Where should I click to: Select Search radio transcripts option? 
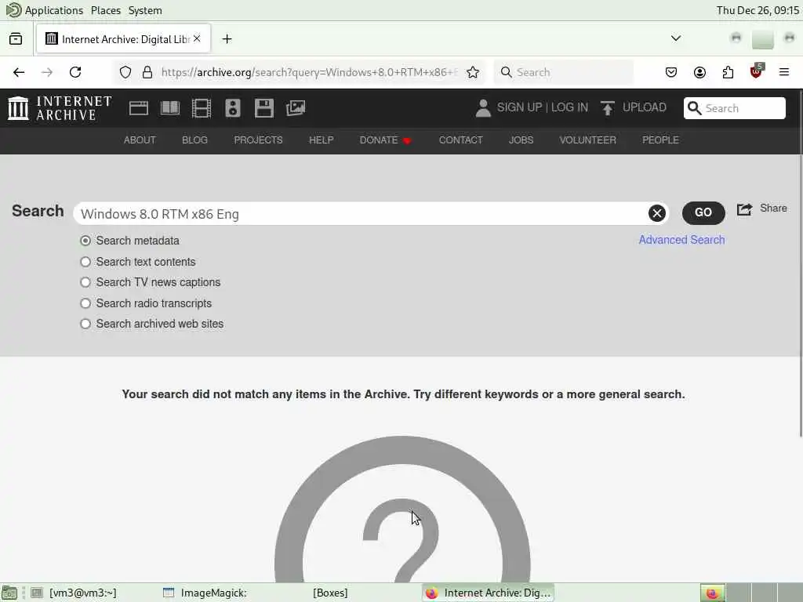click(x=85, y=303)
